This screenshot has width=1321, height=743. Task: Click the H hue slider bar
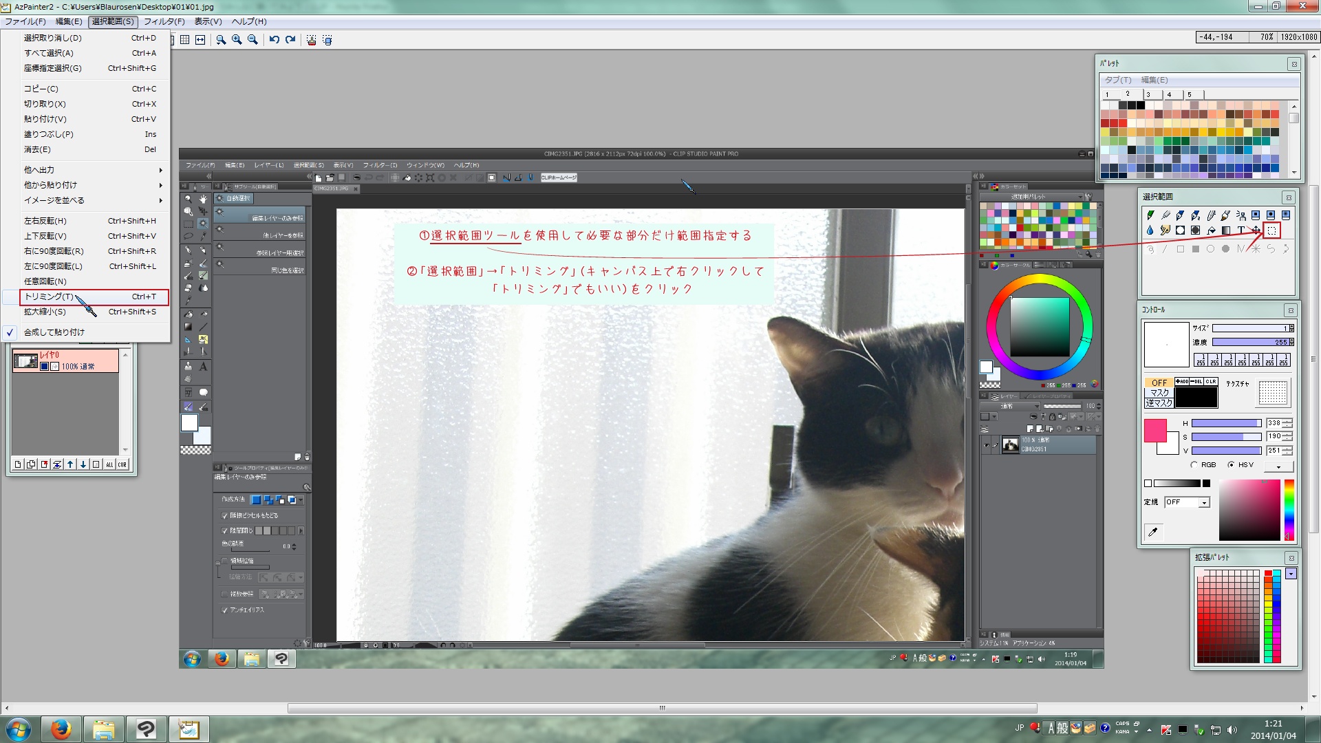pyautogui.click(x=1225, y=423)
